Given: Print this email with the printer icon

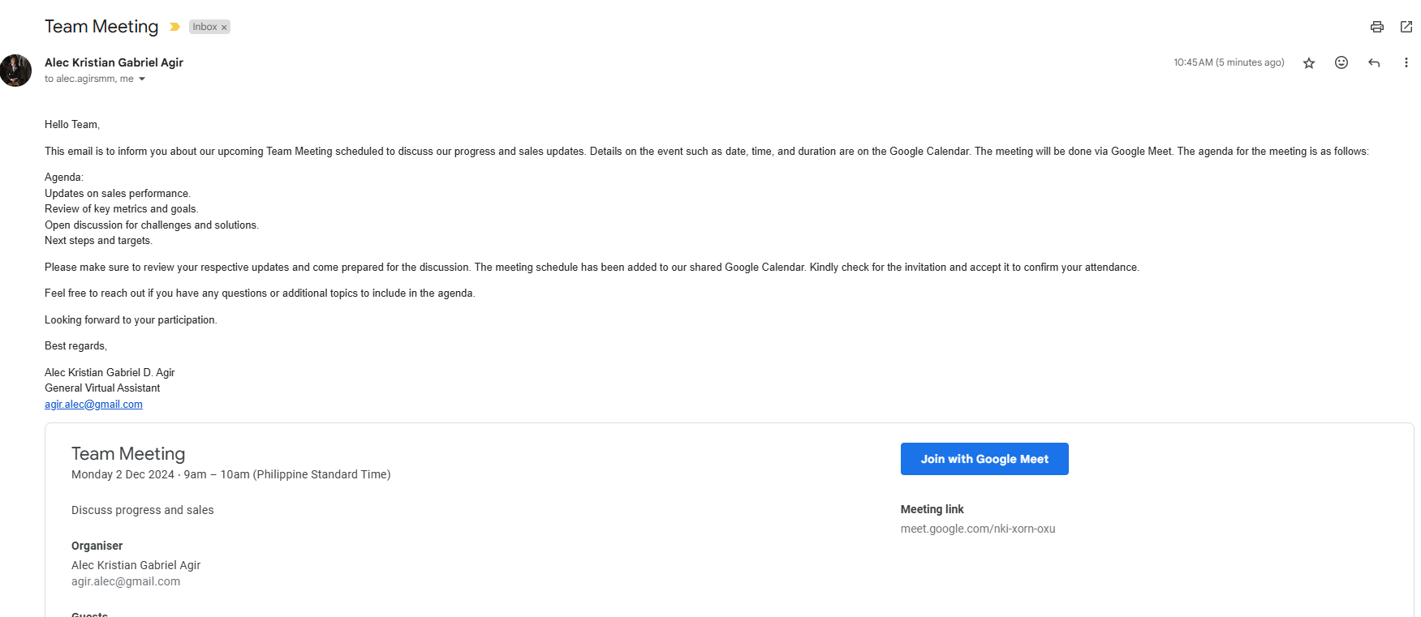Looking at the screenshot, I should [x=1376, y=27].
